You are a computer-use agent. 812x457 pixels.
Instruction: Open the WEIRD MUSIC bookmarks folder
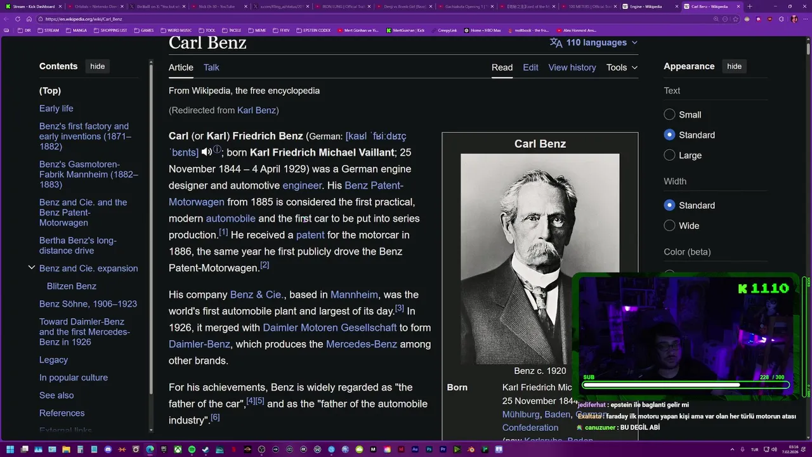coord(175,30)
